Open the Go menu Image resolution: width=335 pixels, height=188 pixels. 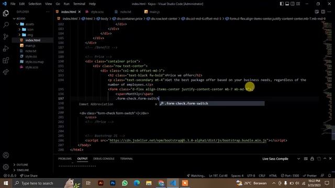pyautogui.click(x=58, y=4)
